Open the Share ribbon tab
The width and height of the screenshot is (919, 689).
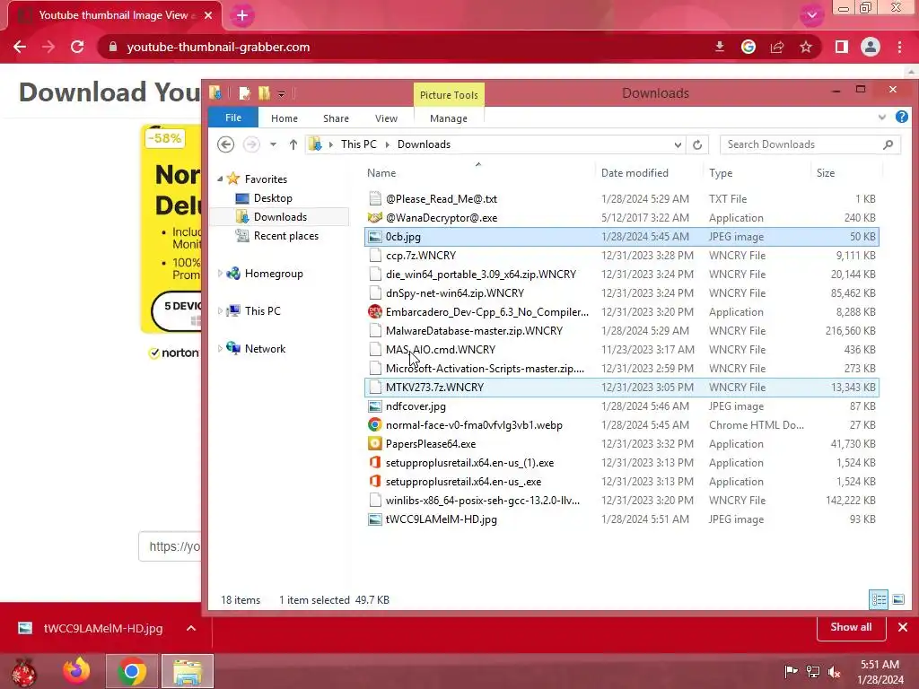336,118
